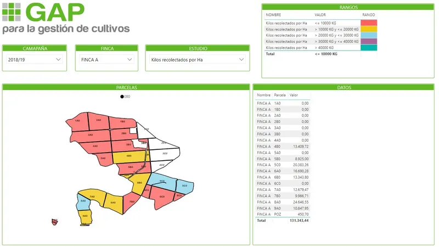This screenshot has width=439, height=247.
Task: Select white parcel 4C0 on the map
Action: pyautogui.click(x=162, y=165)
